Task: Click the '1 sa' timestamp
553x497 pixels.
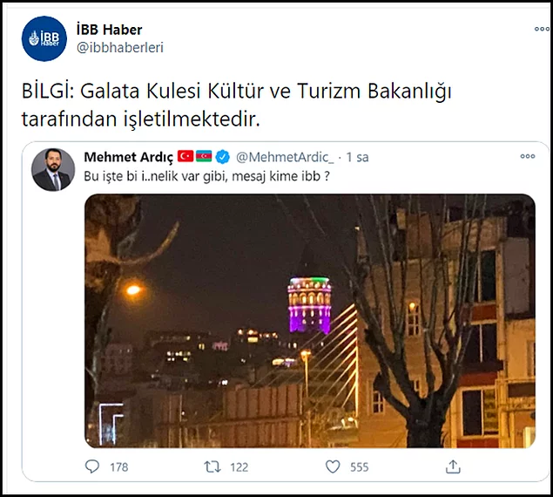Action: click(357, 157)
